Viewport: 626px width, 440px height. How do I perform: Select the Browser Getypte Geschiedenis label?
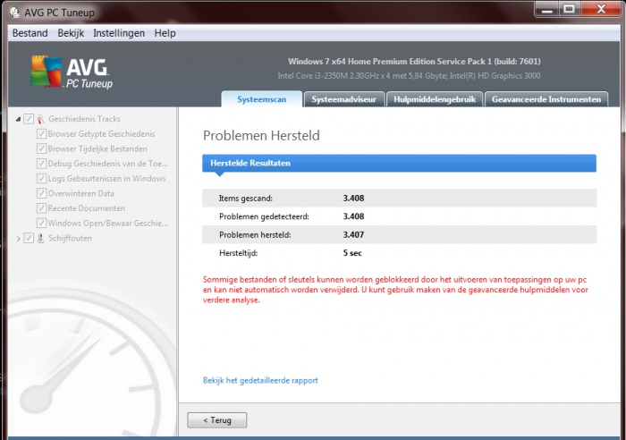[x=101, y=134]
